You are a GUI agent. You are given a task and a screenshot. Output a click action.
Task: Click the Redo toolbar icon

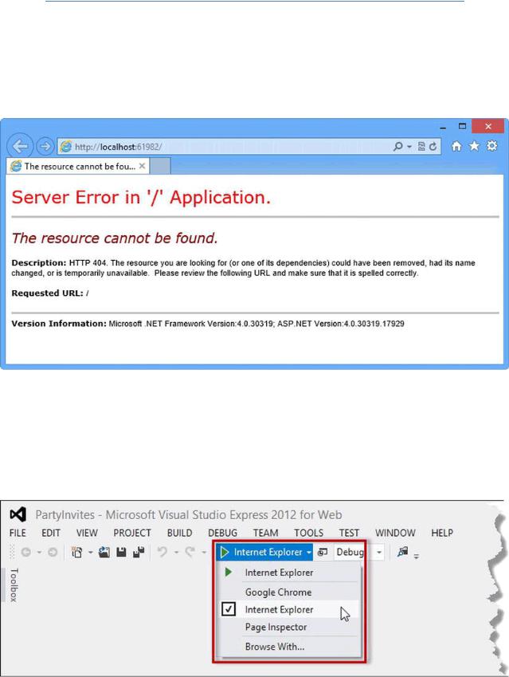pyautogui.click(x=190, y=552)
